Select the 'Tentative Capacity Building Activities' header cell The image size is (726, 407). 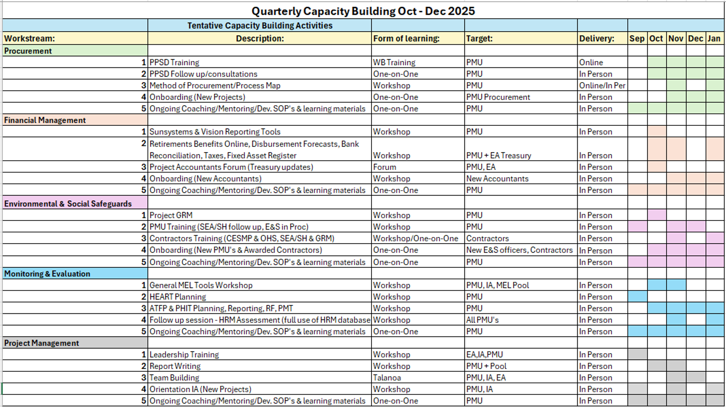click(259, 25)
